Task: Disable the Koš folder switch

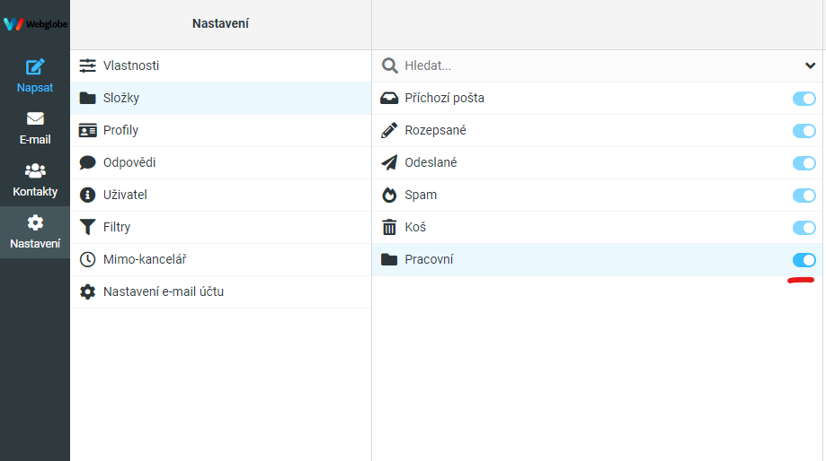Action: point(804,228)
